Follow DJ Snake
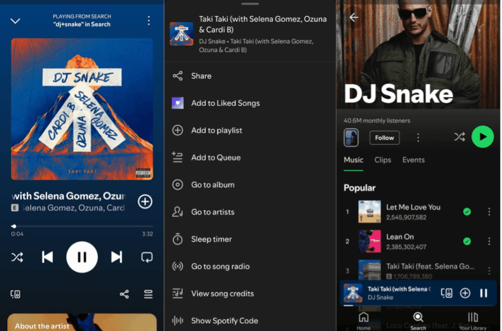 tap(384, 138)
